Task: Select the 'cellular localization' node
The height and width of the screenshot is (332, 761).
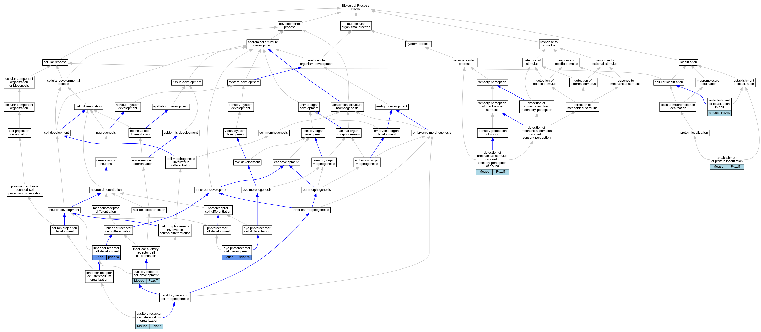Action: pyautogui.click(x=669, y=82)
